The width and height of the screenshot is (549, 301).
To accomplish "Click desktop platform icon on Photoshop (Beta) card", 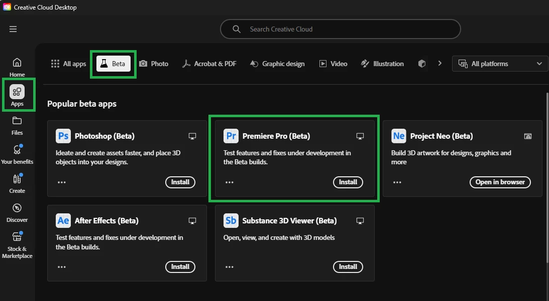I will click(x=192, y=136).
